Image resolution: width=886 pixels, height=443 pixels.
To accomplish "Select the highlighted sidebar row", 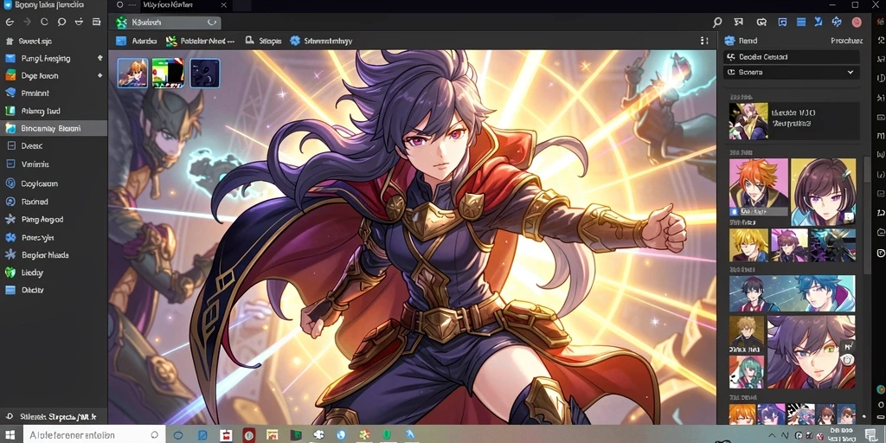I will click(54, 128).
